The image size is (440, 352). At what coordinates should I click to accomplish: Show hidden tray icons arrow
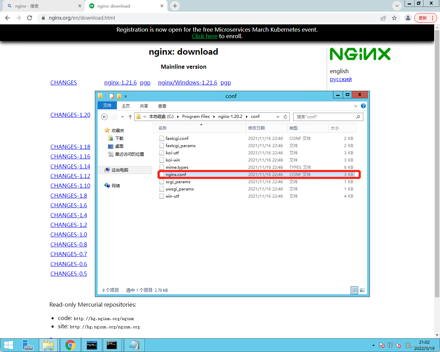[x=373, y=345]
